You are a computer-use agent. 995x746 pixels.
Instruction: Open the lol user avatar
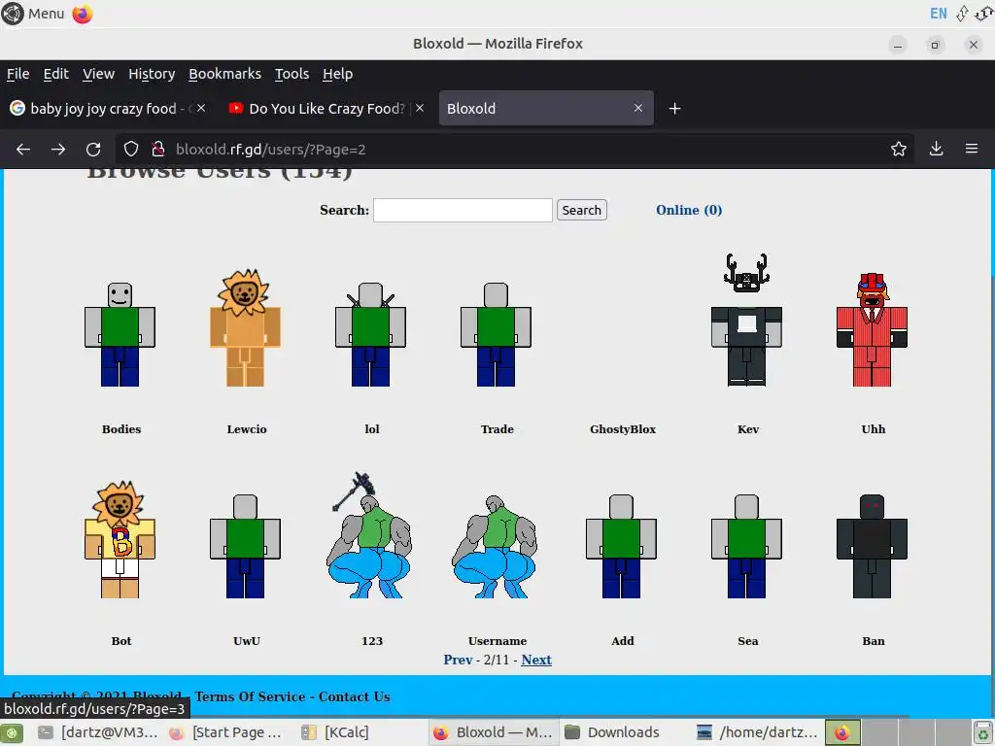[x=370, y=334]
